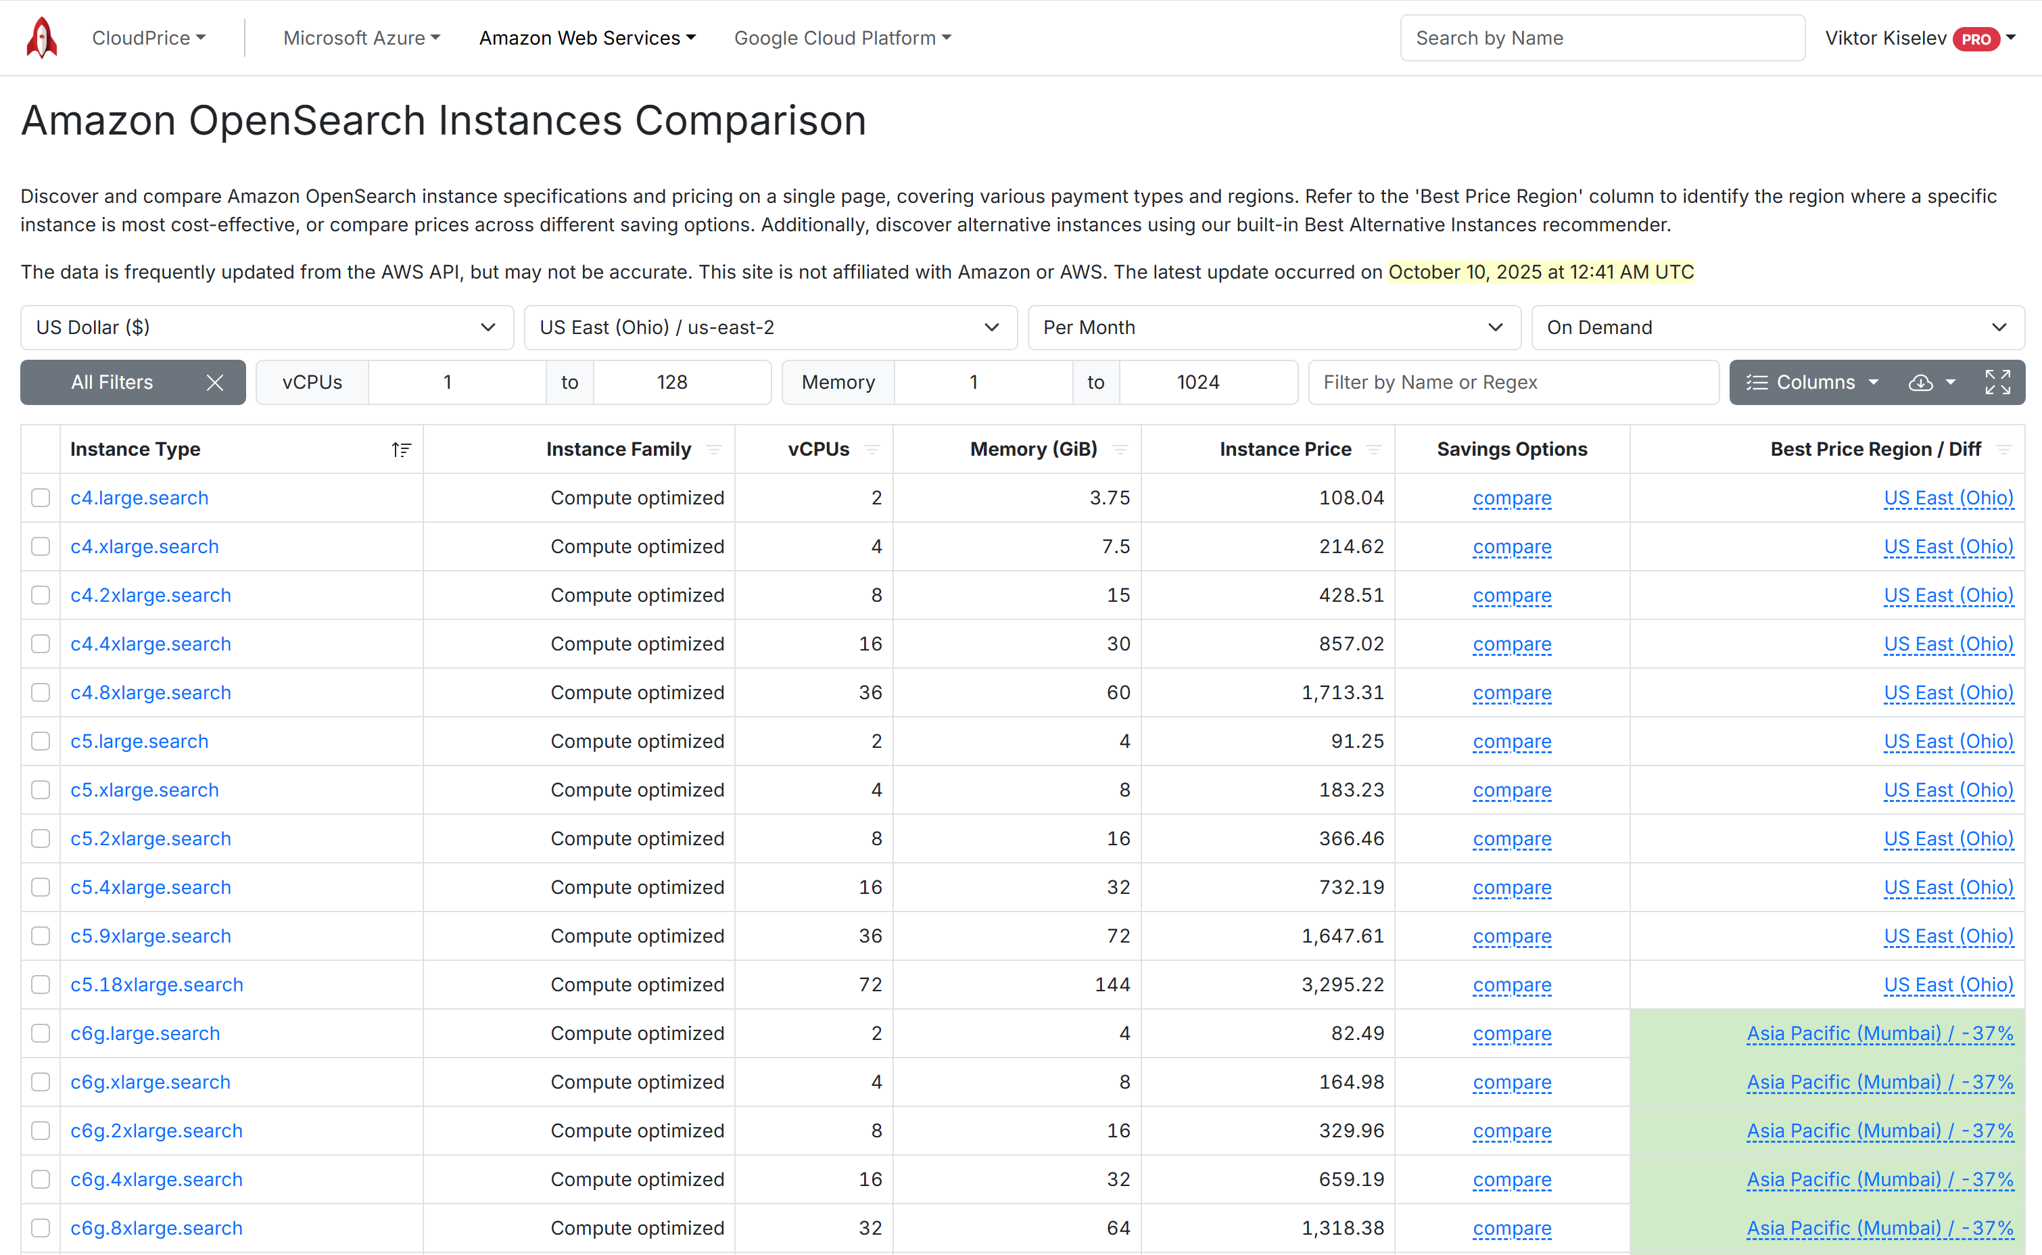Open the Instance Family column filter icon
This screenshot has height=1255, width=2042.
pos(713,449)
